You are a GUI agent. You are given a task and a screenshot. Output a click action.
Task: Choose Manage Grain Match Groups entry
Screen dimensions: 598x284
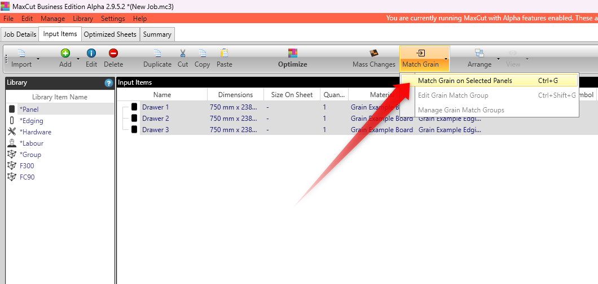coord(489,110)
